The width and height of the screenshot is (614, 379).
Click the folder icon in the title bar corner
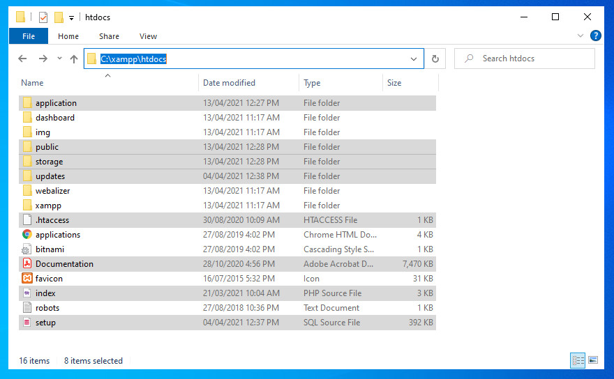point(20,17)
